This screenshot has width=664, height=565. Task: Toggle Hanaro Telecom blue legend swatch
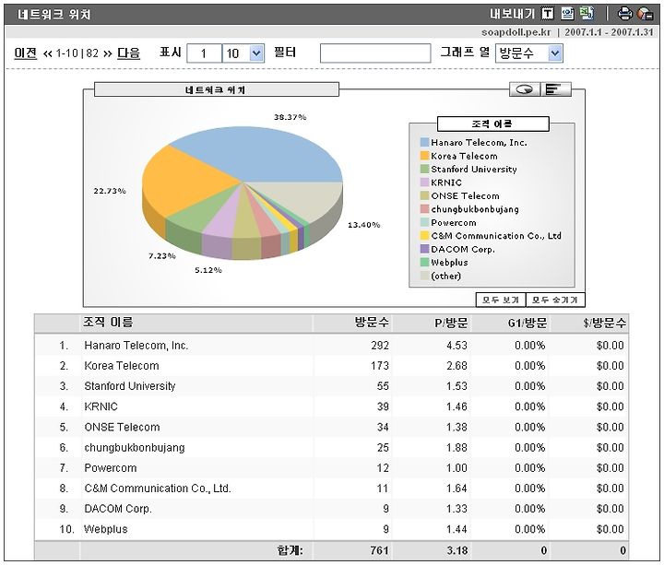click(x=425, y=143)
